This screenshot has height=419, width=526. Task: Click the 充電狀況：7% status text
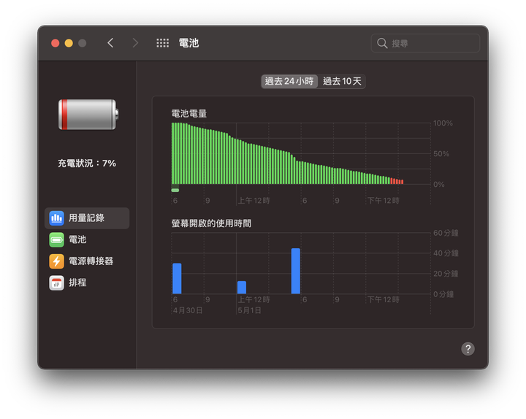point(87,164)
